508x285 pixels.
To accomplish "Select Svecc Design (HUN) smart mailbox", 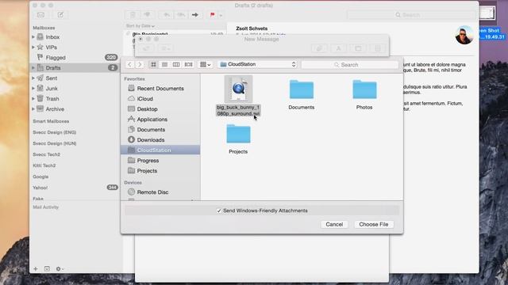I will (x=55, y=143).
